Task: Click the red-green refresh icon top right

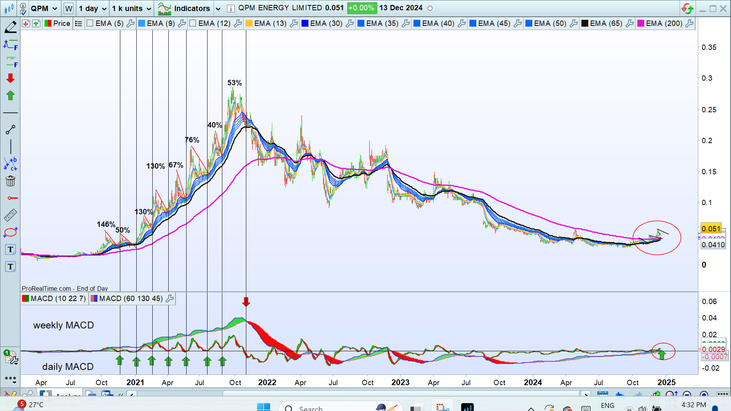Action: 687,8
